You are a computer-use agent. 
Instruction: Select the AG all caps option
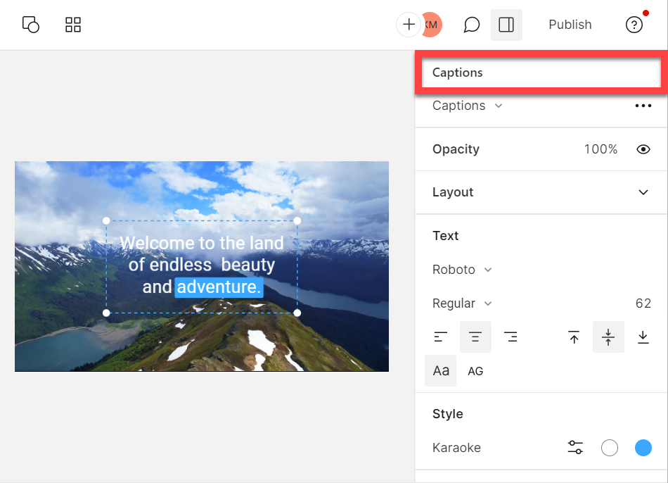[x=475, y=371]
